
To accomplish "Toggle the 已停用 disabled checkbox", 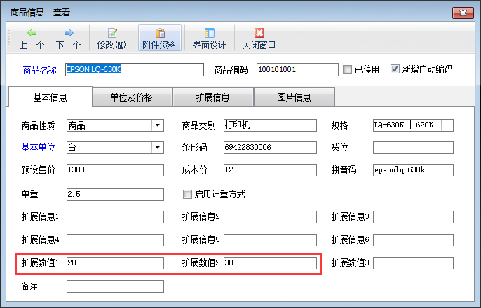I will click(x=347, y=69).
